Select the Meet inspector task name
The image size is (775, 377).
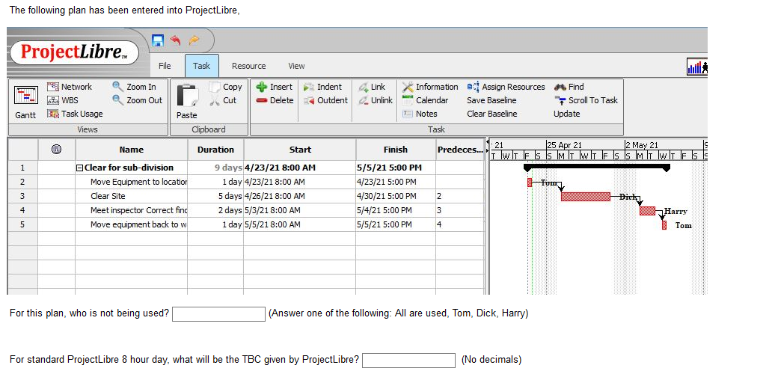138,210
